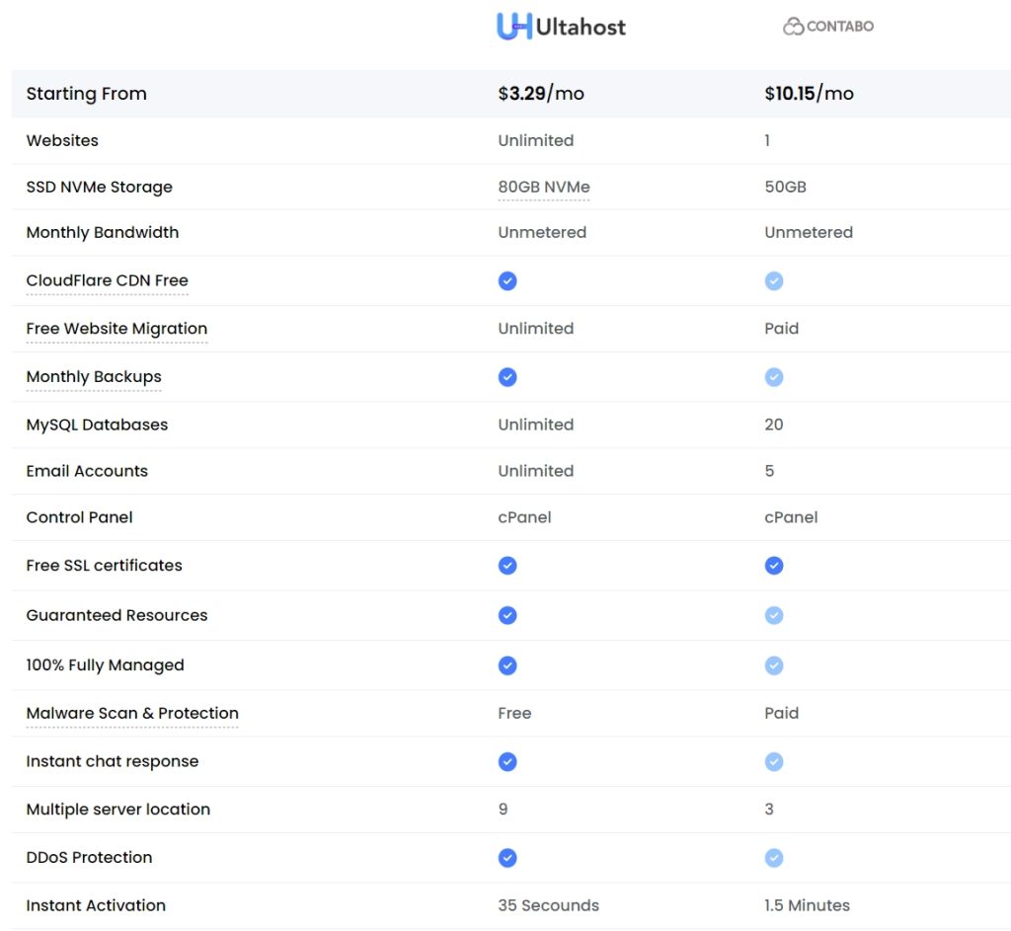
Task: Click the Contabo logo
Action: coord(827,27)
